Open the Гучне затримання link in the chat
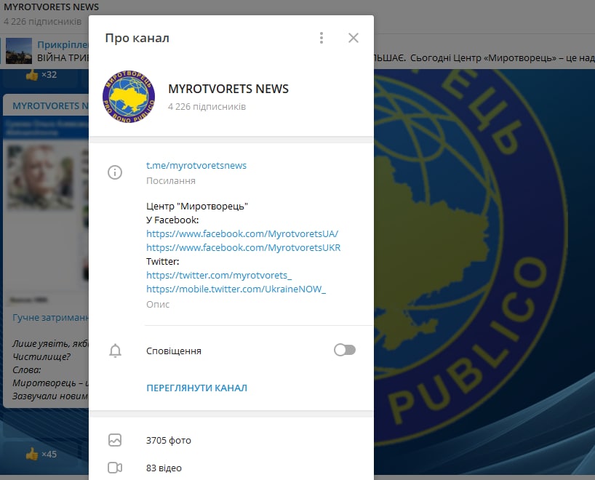 pos(50,317)
